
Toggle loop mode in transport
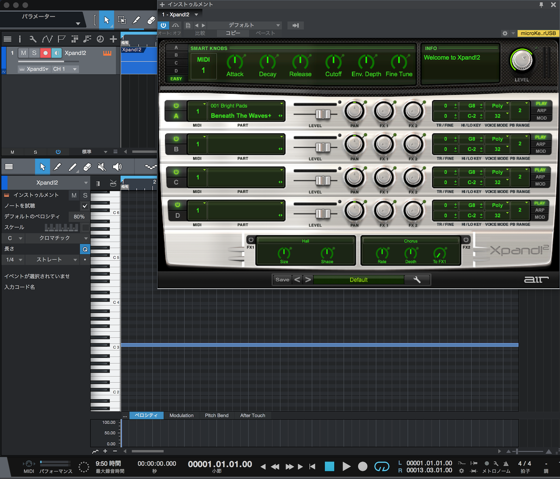381,466
